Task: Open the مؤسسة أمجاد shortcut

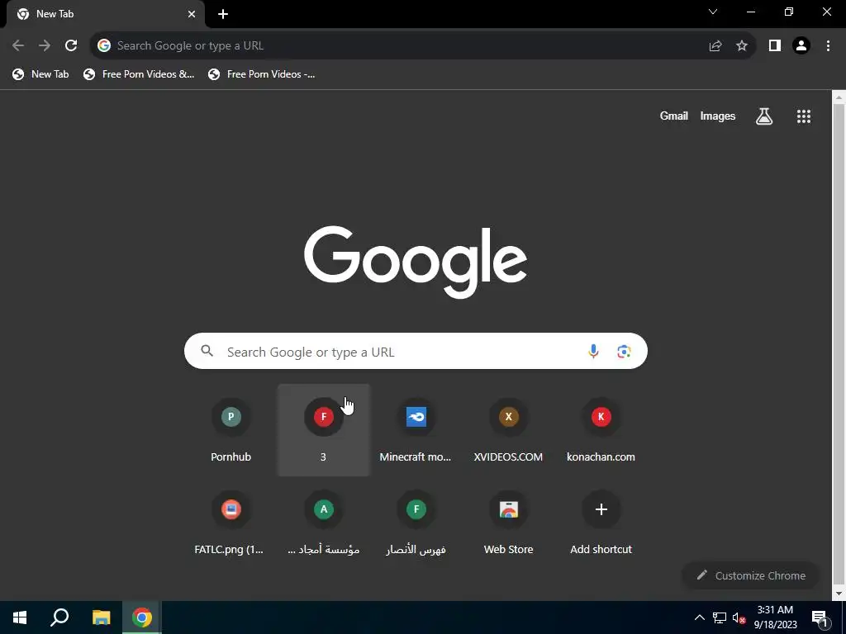Action: point(324,523)
